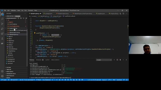
Task: Refresh the explorer file tree
Action: (x=24, y=18)
